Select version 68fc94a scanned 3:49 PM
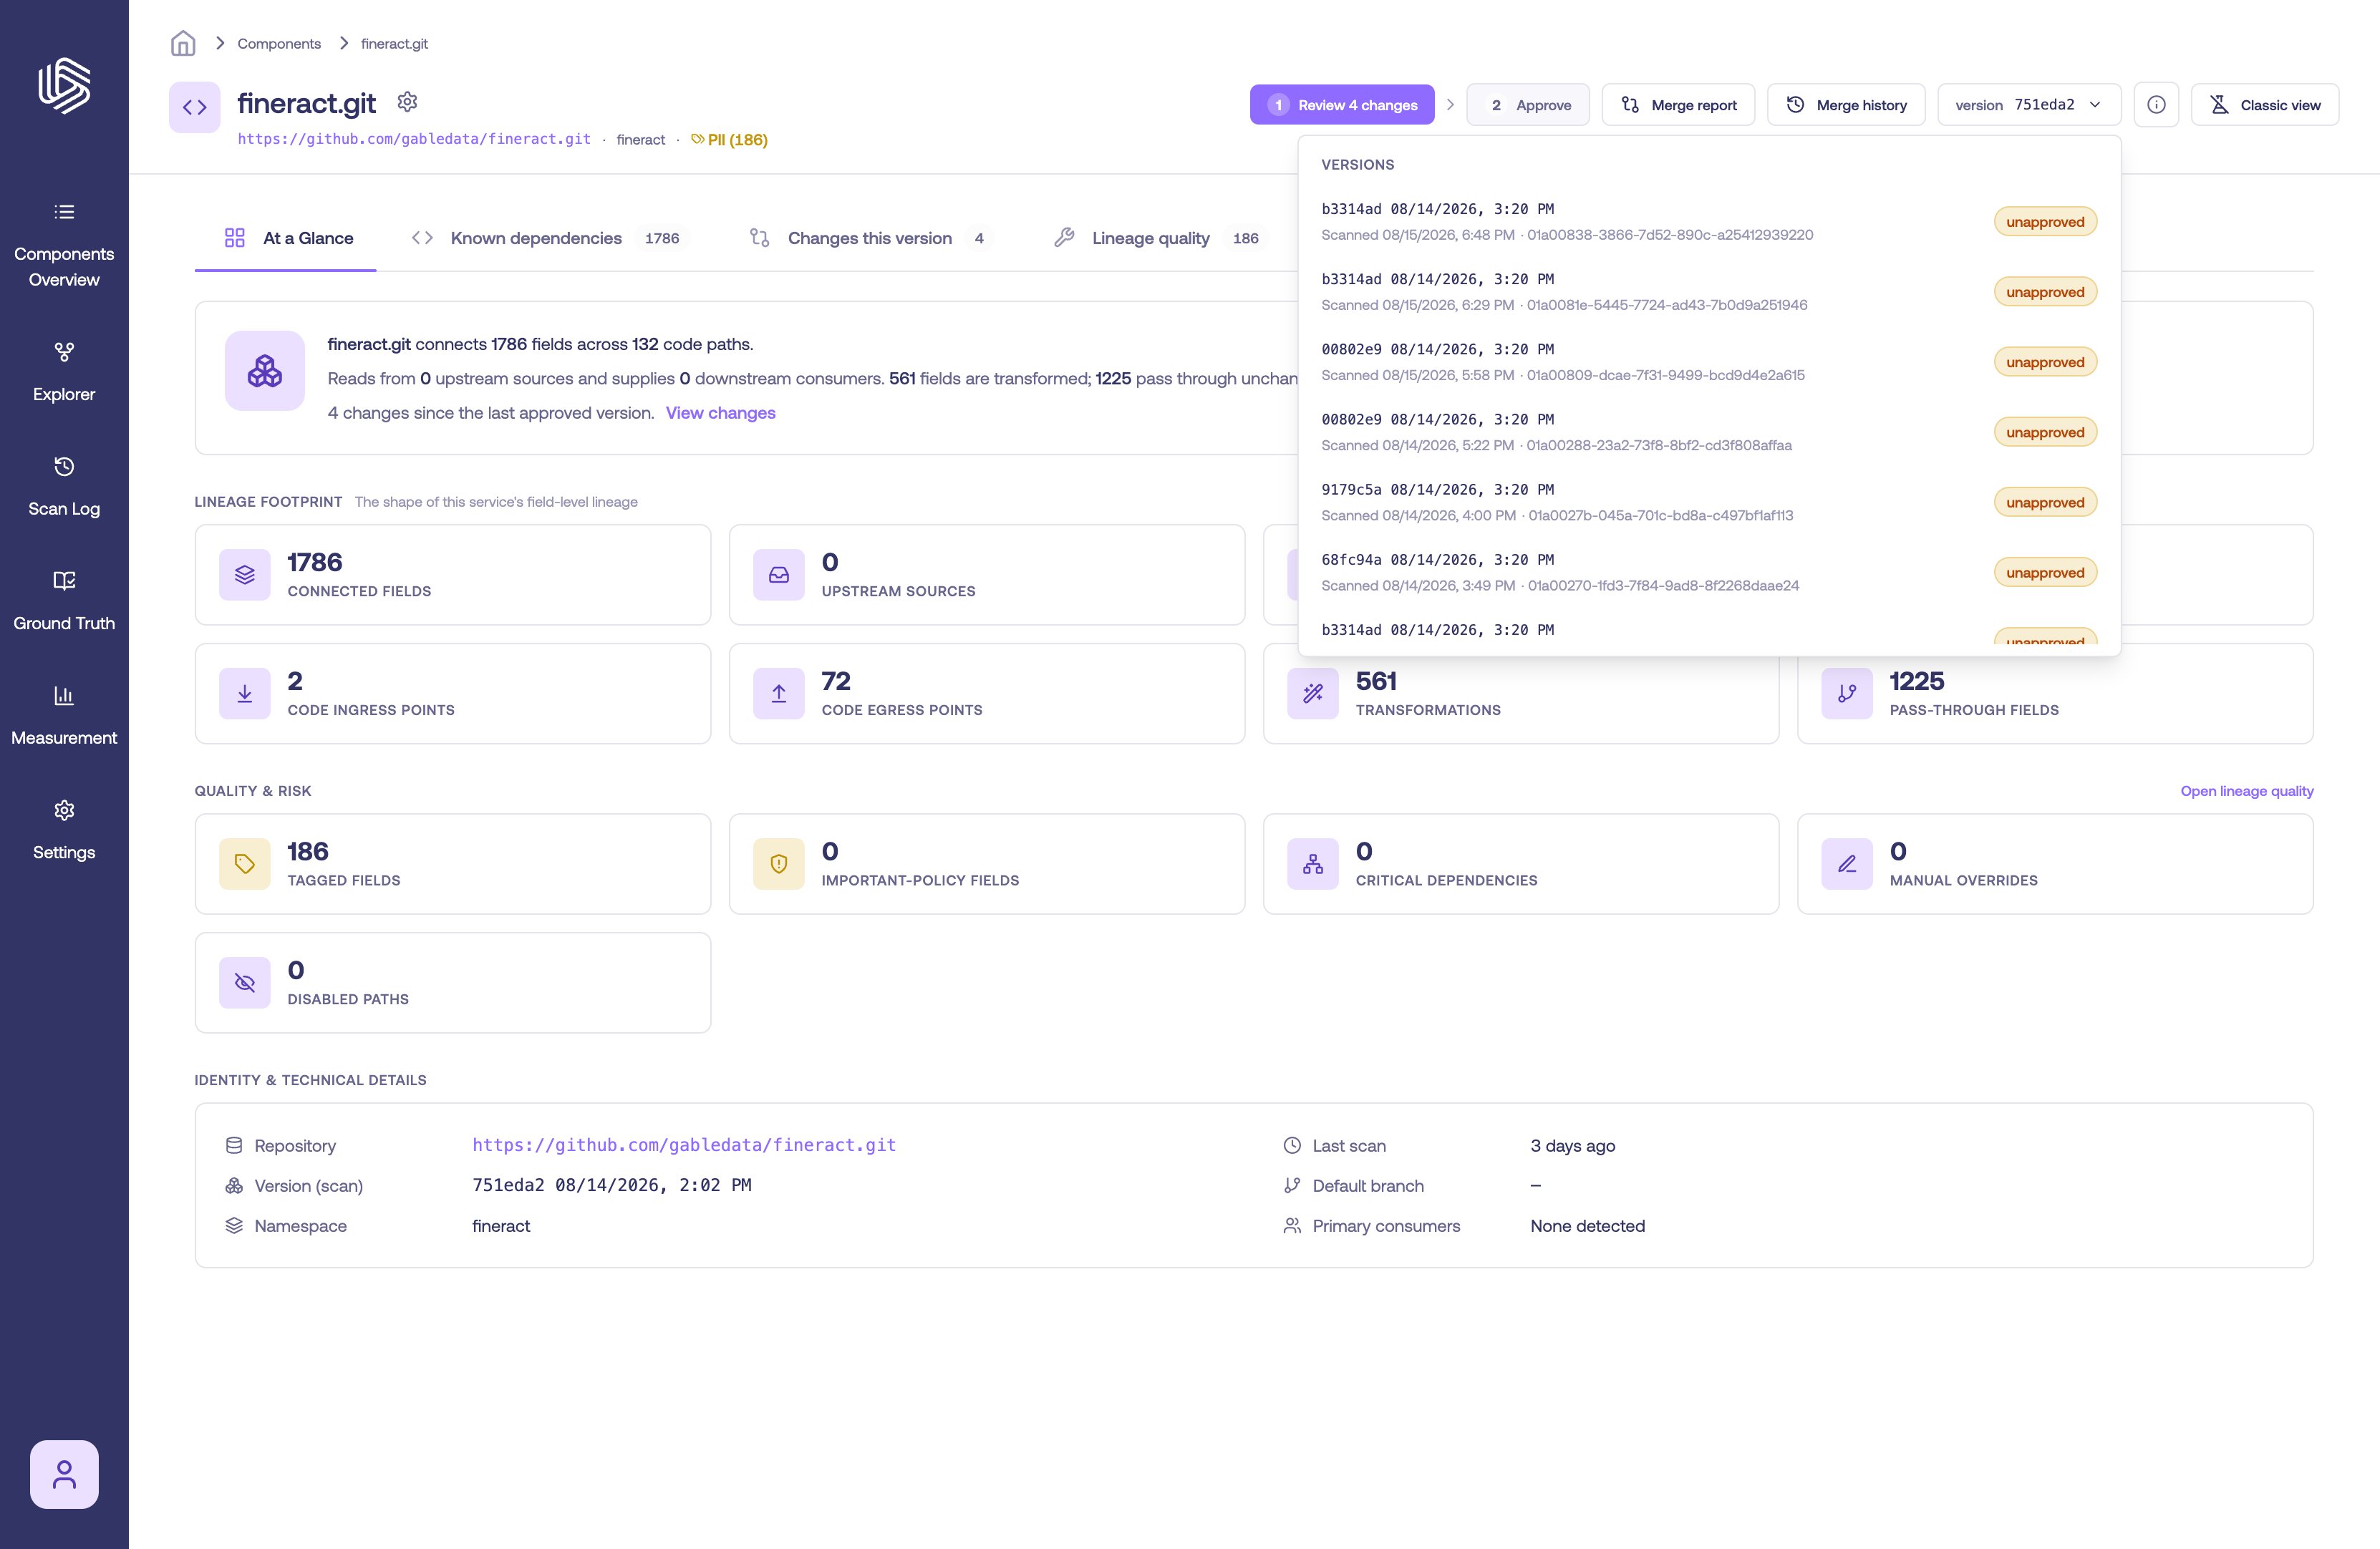This screenshot has width=2380, height=1549. (1709, 572)
